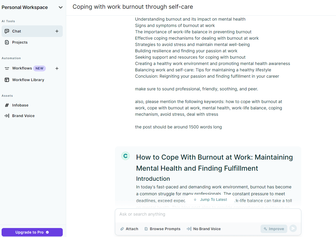Click the Projects document icon
Screen dimensions: 336x237
point(7,42)
